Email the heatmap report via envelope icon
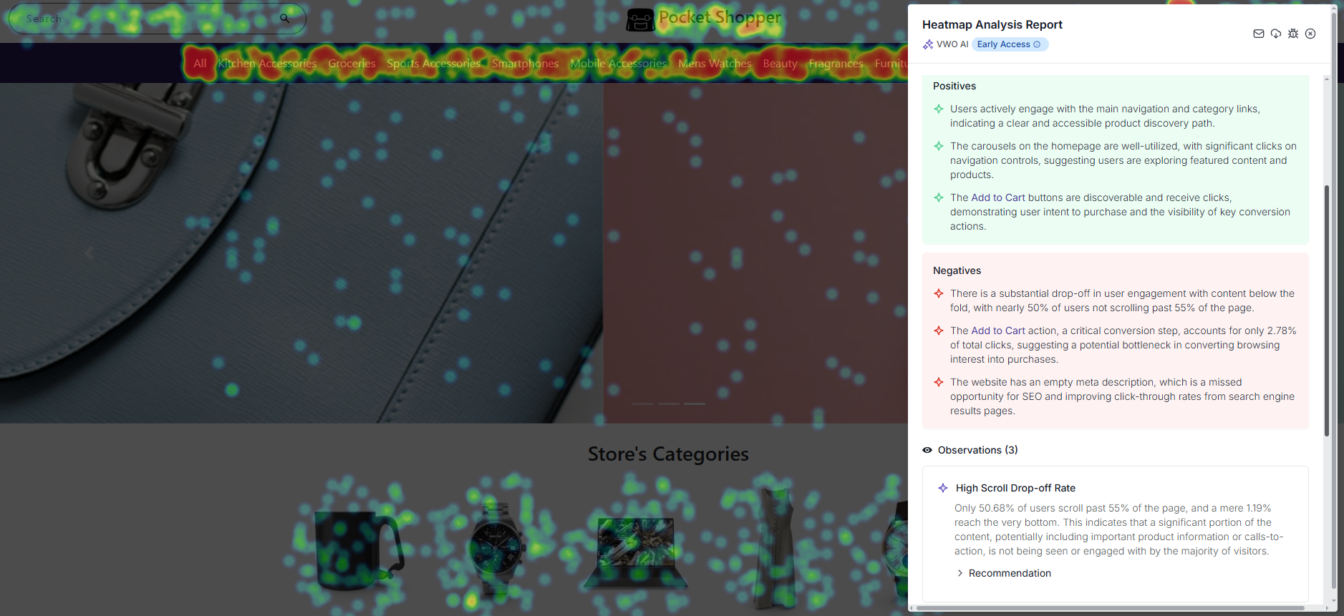 1258,34
